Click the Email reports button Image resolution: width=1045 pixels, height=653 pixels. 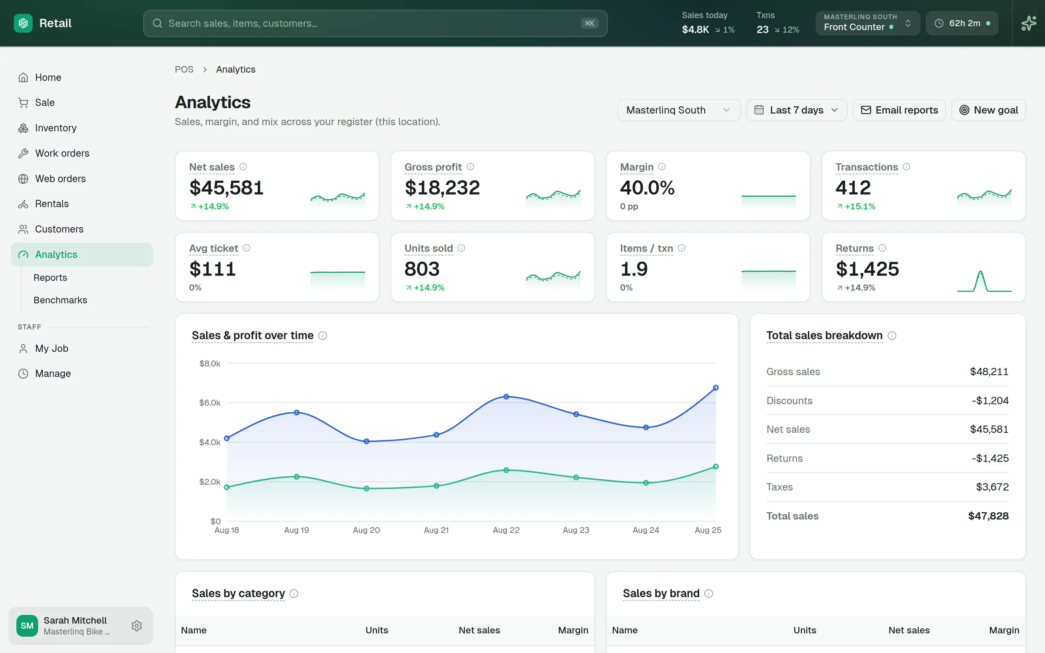(x=899, y=110)
